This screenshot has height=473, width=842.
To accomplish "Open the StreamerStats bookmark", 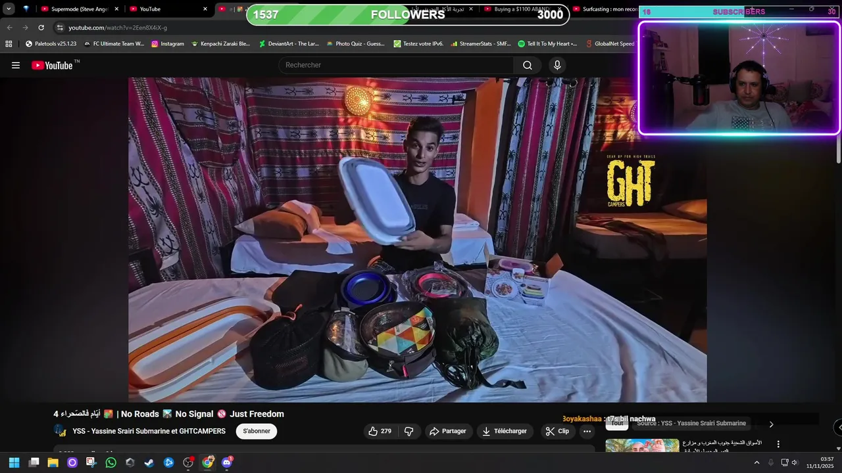I will 481,44.
